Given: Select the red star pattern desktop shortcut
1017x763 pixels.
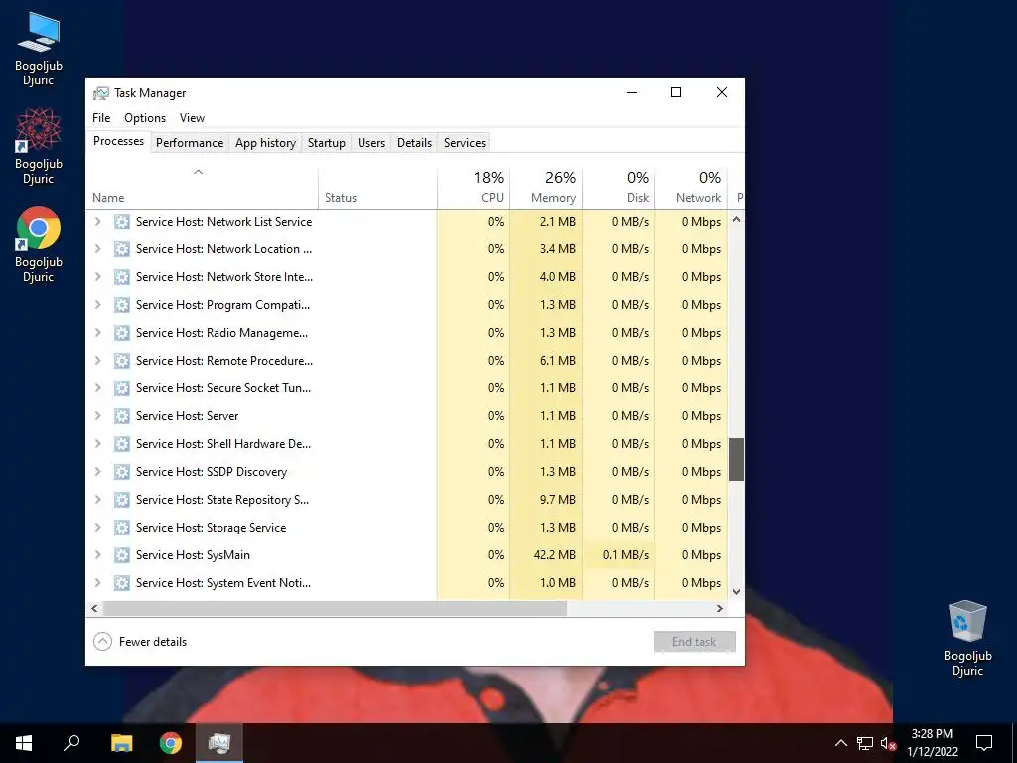Looking at the screenshot, I should 39,147.
